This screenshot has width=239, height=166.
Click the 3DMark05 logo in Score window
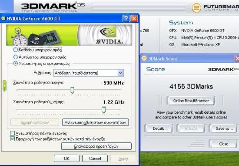tap(223, 69)
